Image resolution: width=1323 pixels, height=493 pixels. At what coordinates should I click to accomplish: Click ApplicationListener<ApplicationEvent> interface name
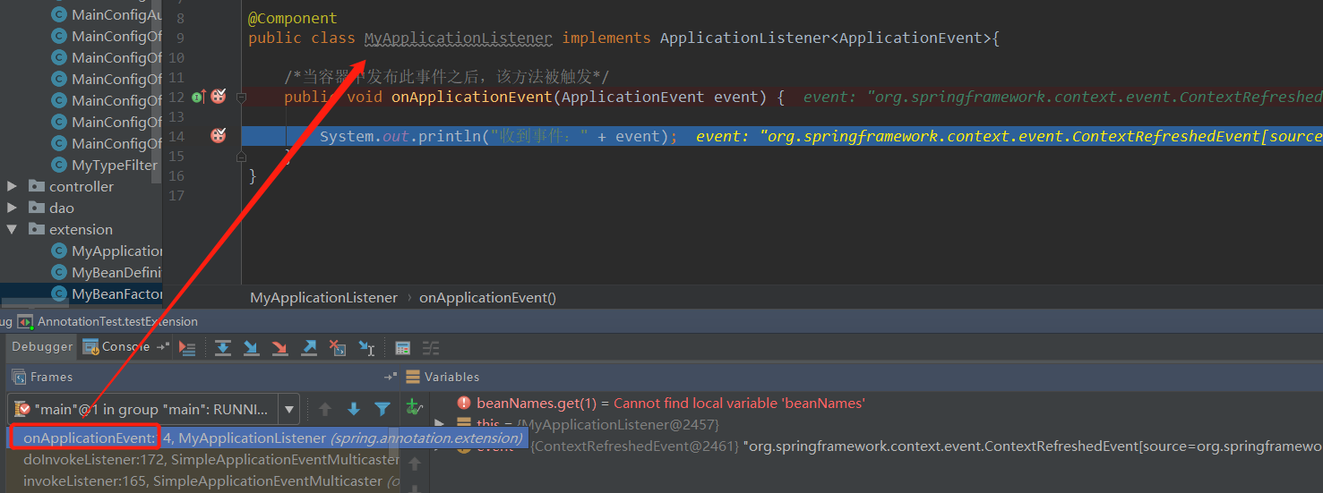coord(825,38)
